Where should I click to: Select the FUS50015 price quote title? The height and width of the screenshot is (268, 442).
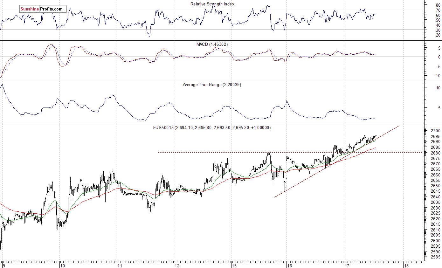coord(212,127)
